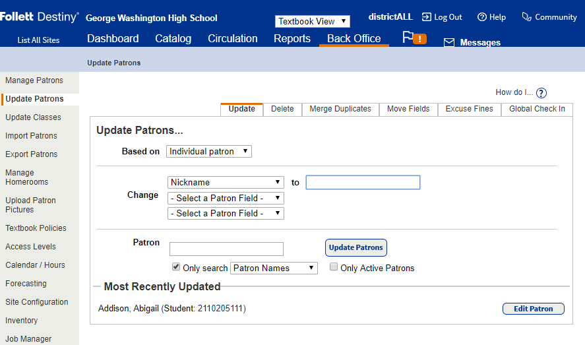This screenshot has width=585, height=345.
Task: Click the How do I help question icon
Action: pyautogui.click(x=541, y=93)
